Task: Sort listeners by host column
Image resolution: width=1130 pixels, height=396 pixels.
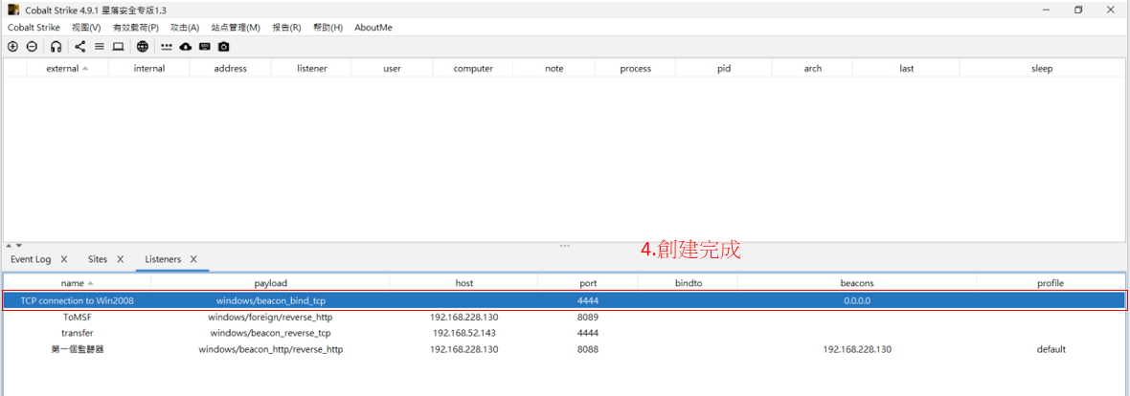Action: [x=464, y=283]
